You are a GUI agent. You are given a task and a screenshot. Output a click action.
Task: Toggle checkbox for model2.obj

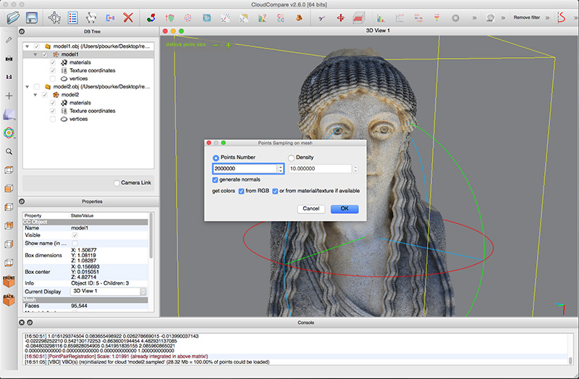pyautogui.click(x=37, y=86)
